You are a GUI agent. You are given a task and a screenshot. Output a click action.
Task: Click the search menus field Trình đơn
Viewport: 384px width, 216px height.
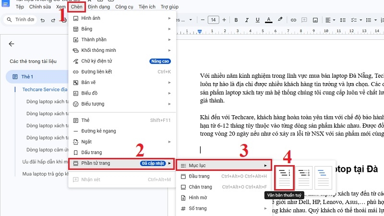(20, 20)
